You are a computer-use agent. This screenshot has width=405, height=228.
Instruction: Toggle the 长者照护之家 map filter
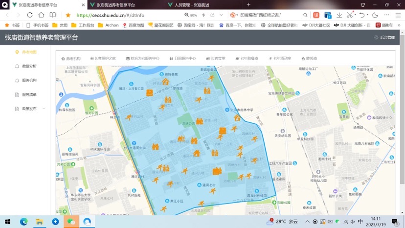pos(103,58)
